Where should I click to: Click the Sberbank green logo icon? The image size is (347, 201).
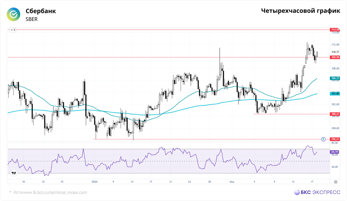(14, 14)
